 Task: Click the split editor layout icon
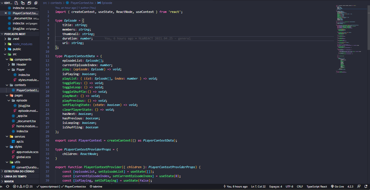(23, 3)
